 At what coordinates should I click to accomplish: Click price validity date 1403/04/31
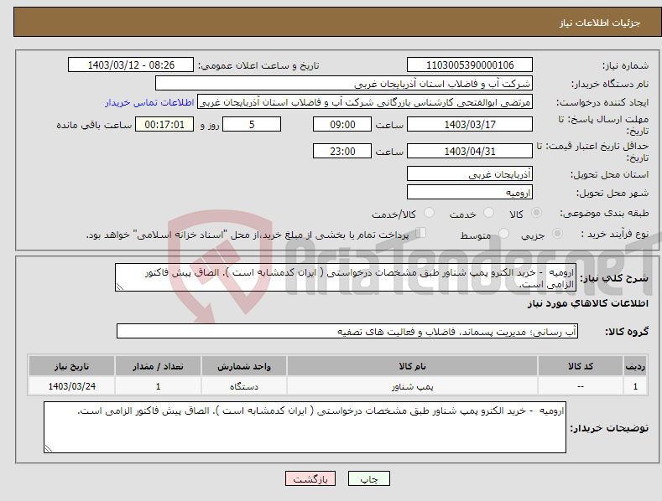tap(470, 151)
